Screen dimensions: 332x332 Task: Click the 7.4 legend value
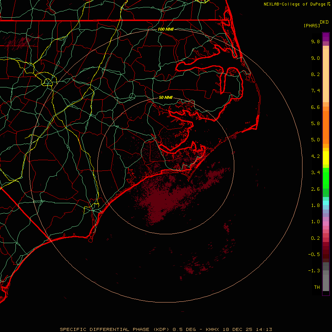[x=315, y=91]
